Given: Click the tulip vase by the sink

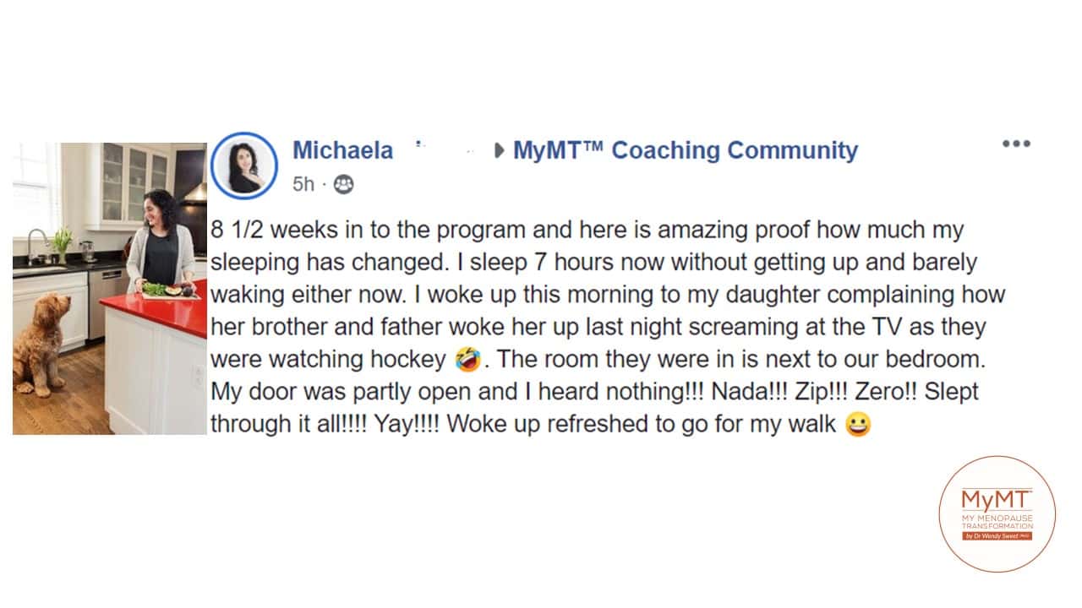Looking at the screenshot, I should pos(63,245).
